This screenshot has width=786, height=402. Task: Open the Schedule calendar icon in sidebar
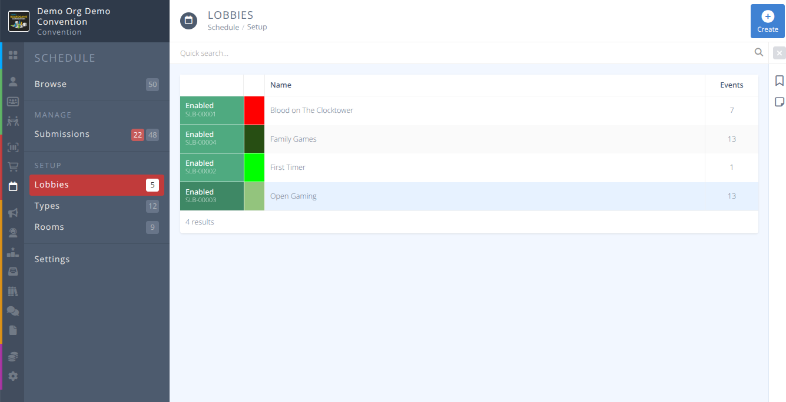point(13,186)
